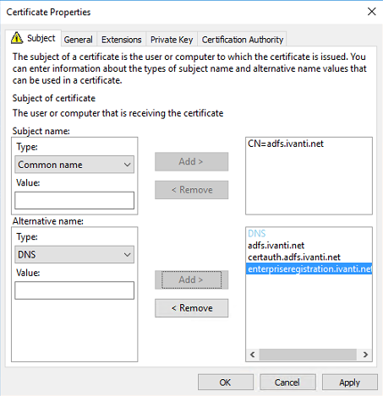The height and width of the screenshot is (396, 383).
Task: Click the left scroll arrow in DNS list
Action: tap(253, 355)
